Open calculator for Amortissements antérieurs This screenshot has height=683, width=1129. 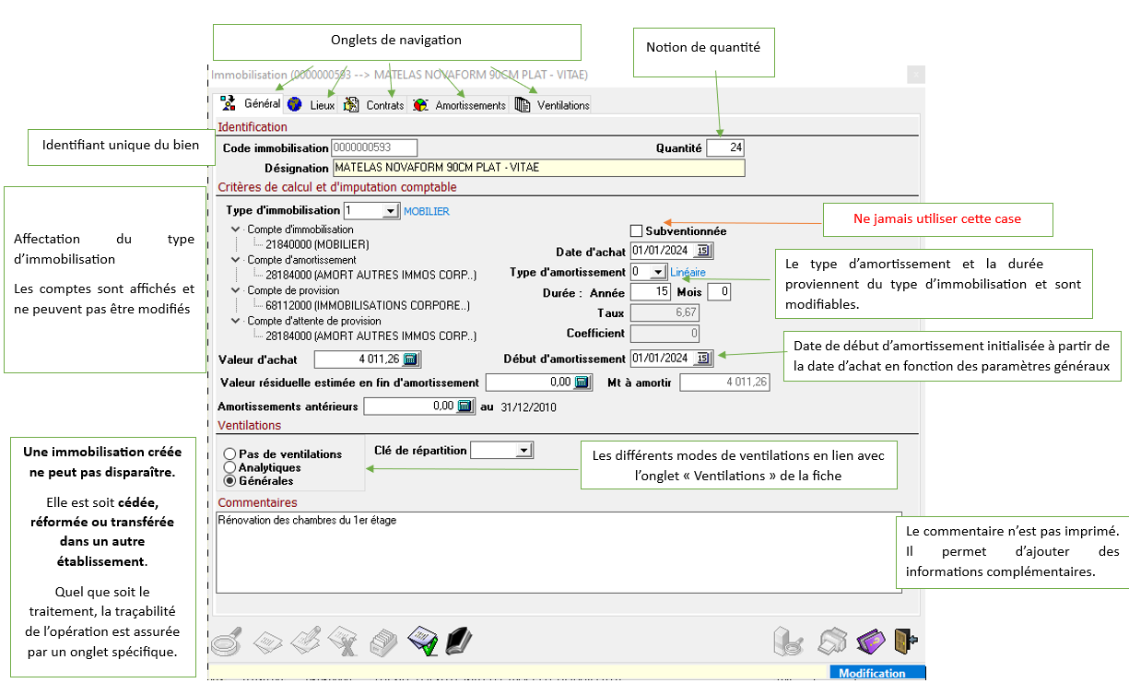coord(465,406)
